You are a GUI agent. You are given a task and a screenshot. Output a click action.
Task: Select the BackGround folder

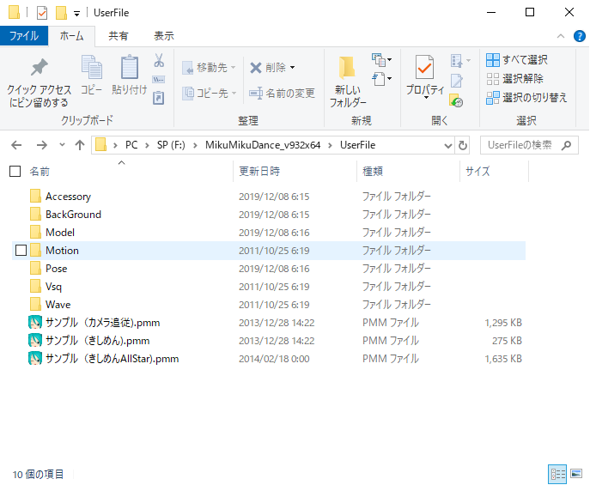(x=269, y=215)
